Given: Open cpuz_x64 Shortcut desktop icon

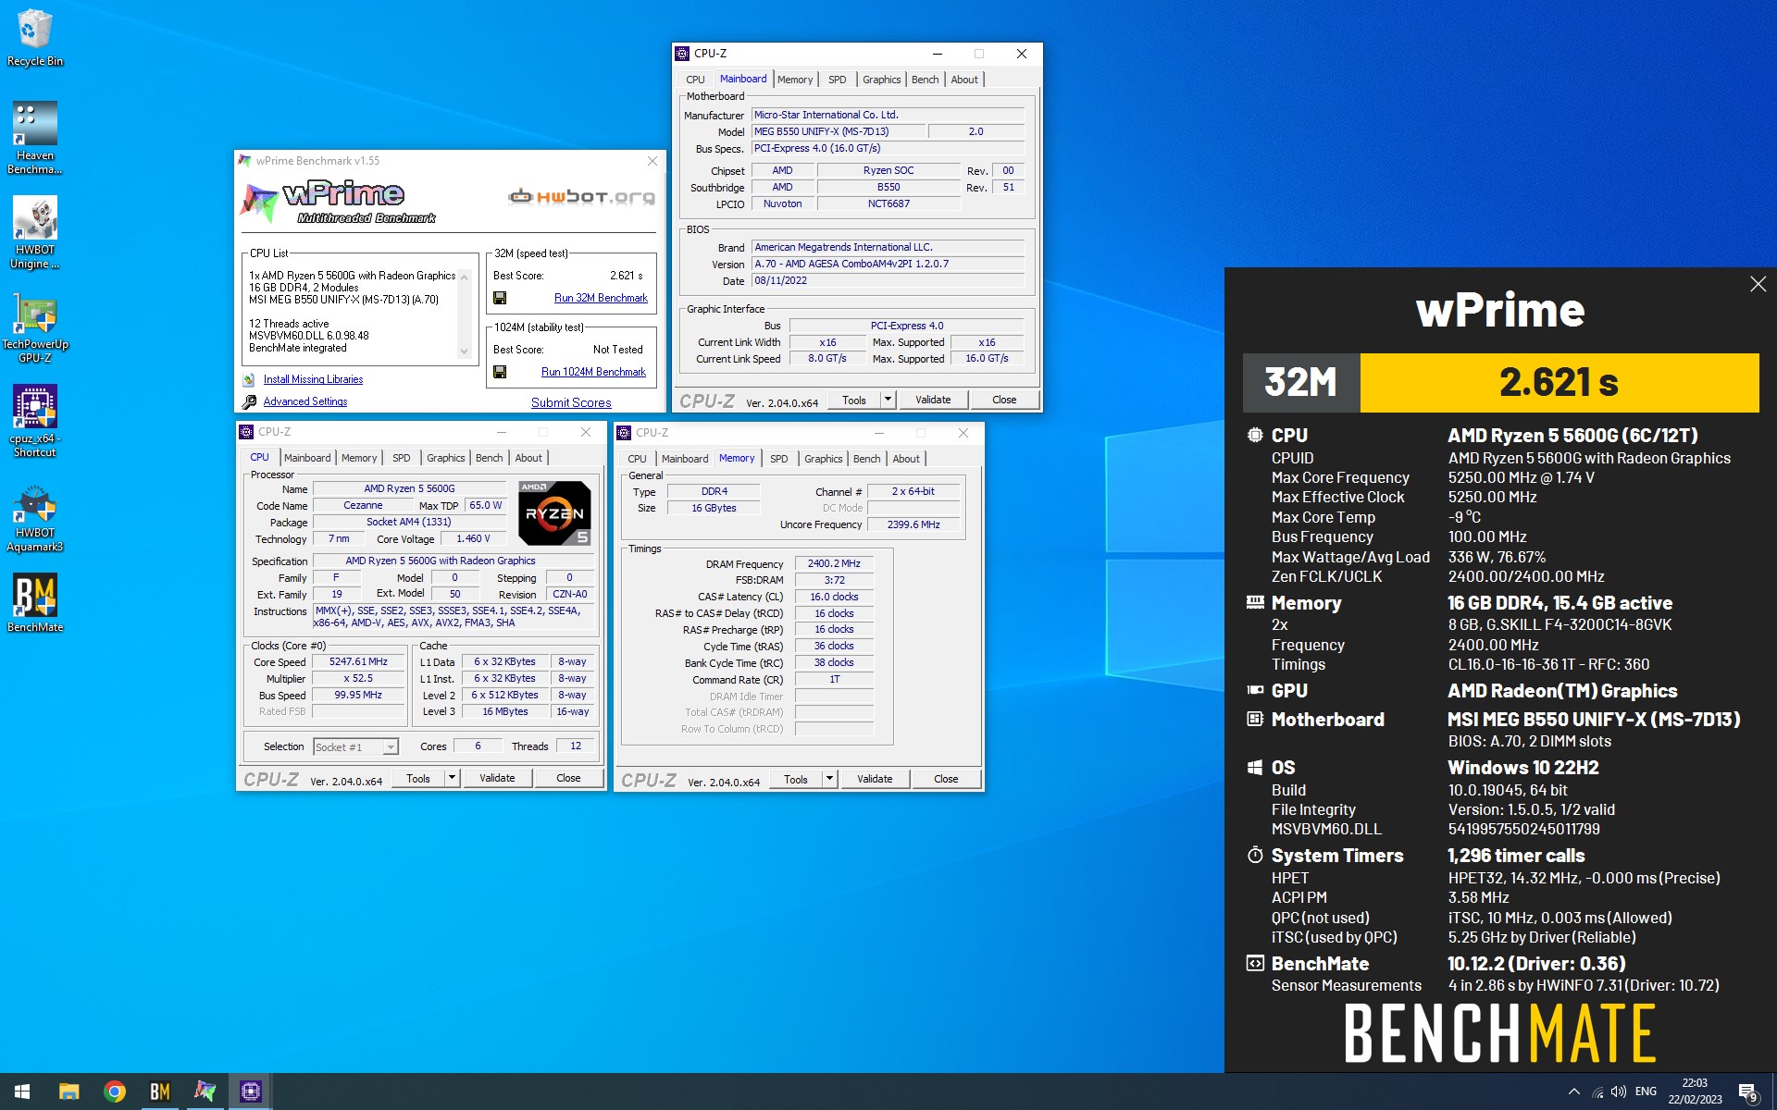Looking at the screenshot, I should 35,422.
